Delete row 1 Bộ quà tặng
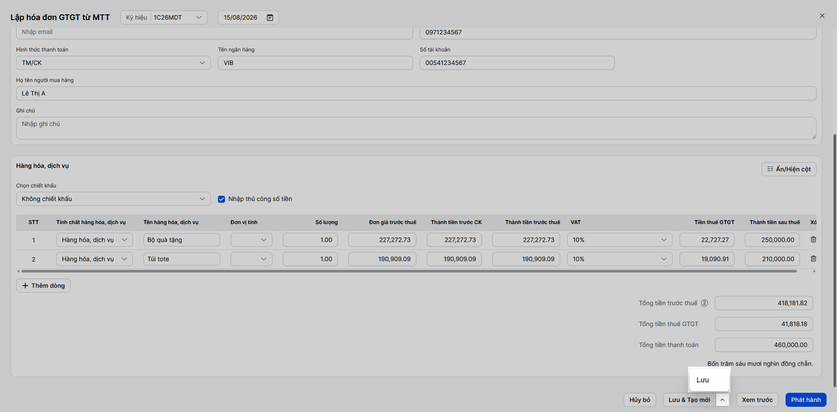This screenshot has height=412, width=837. click(x=813, y=239)
